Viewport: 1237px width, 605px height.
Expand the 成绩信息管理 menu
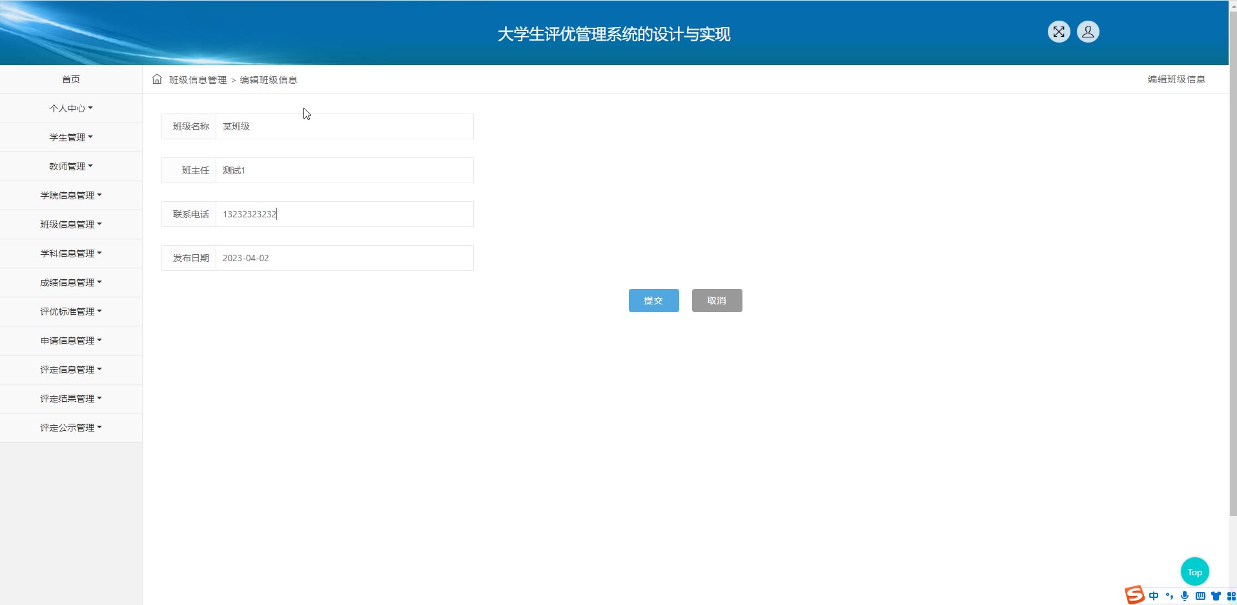pos(71,283)
